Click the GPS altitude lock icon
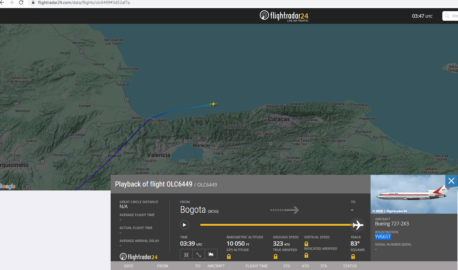Screen dimensions: 458x270 click(x=229, y=256)
